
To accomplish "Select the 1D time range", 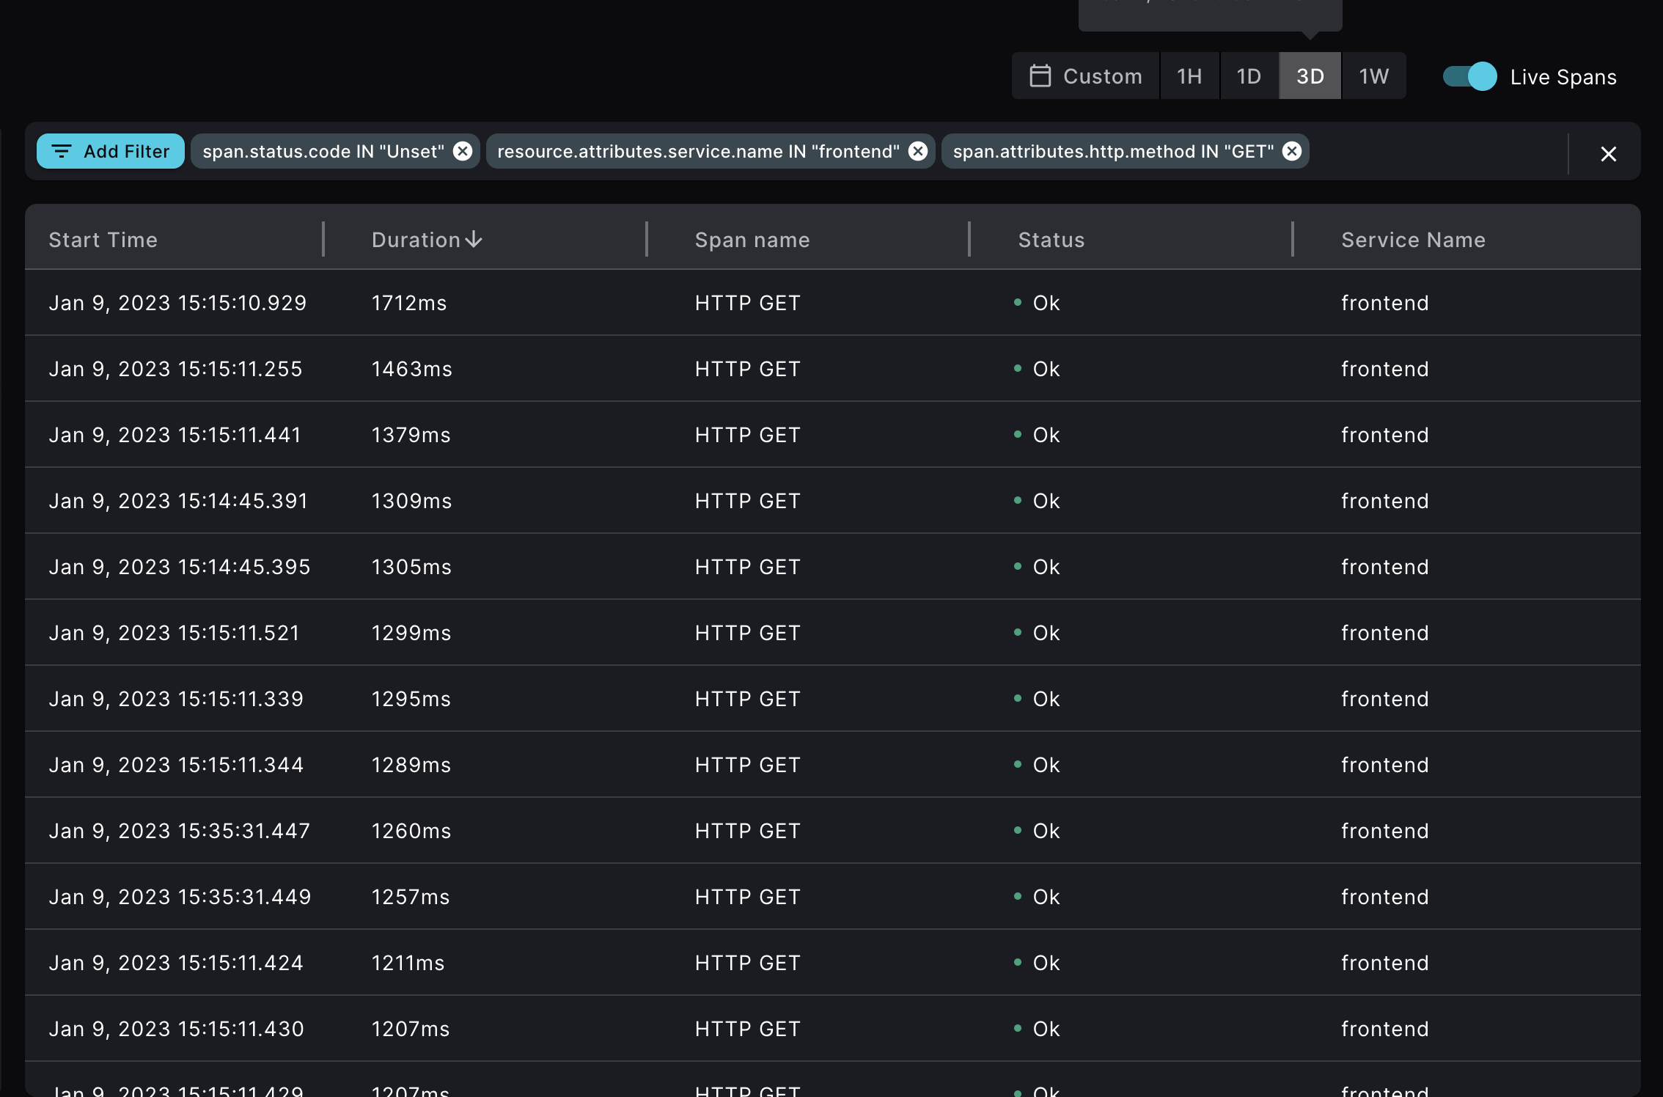I will click(1249, 76).
